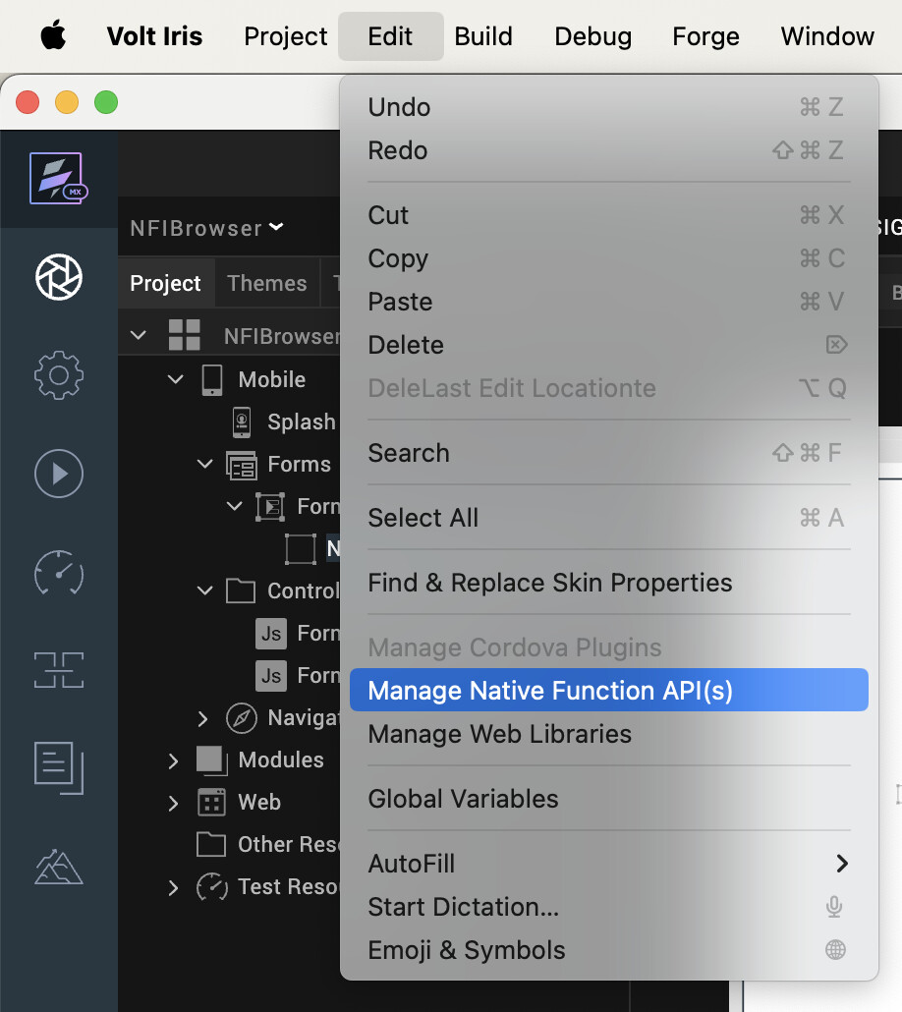Screen dimensions: 902x1012
Task: Select the Splash tree item
Action: pyautogui.click(x=302, y=422)
